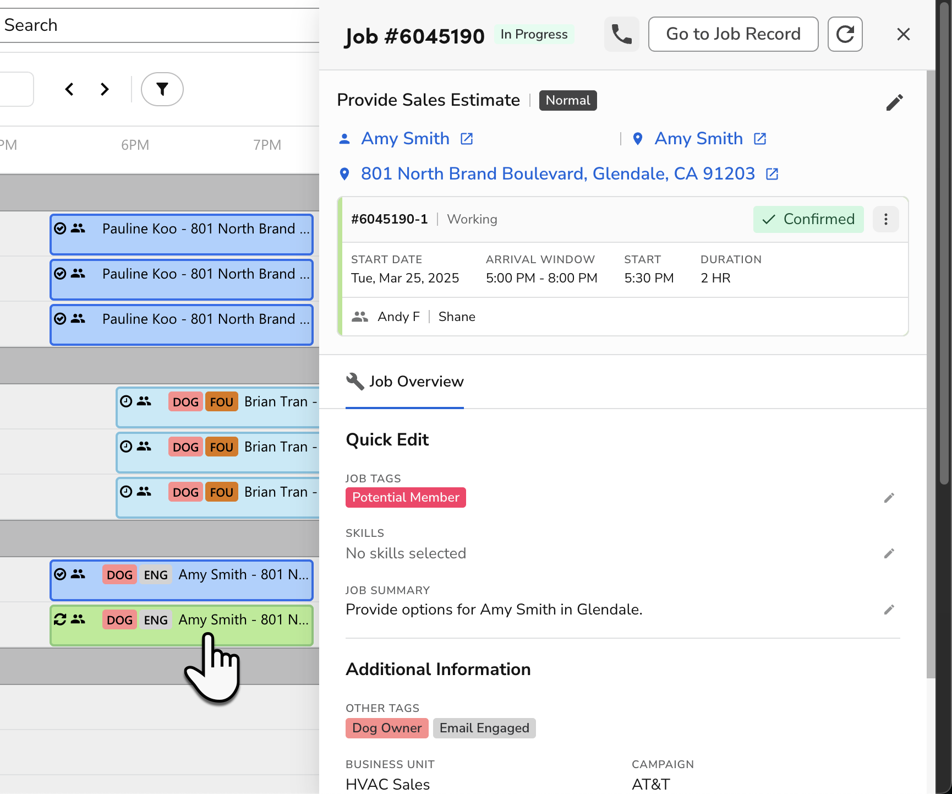The image size is (952, 794).
Task: Edit the job summary text
Action: pos(889,610)
